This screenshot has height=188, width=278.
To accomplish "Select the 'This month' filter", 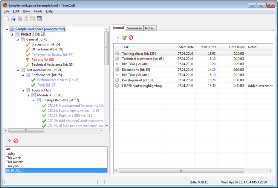I will [x=56, y=162].
